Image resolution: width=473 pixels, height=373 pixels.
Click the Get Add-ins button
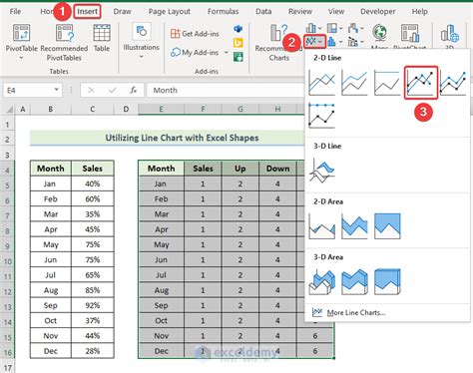point(195,34)
